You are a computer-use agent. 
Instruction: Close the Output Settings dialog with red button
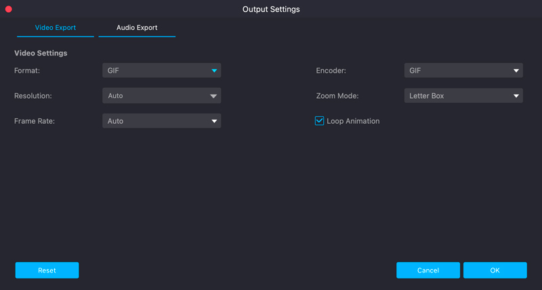(x=9, y=9)
